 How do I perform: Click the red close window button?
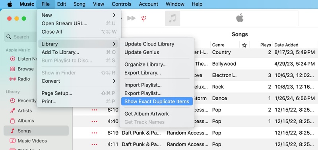coord(9,19)
